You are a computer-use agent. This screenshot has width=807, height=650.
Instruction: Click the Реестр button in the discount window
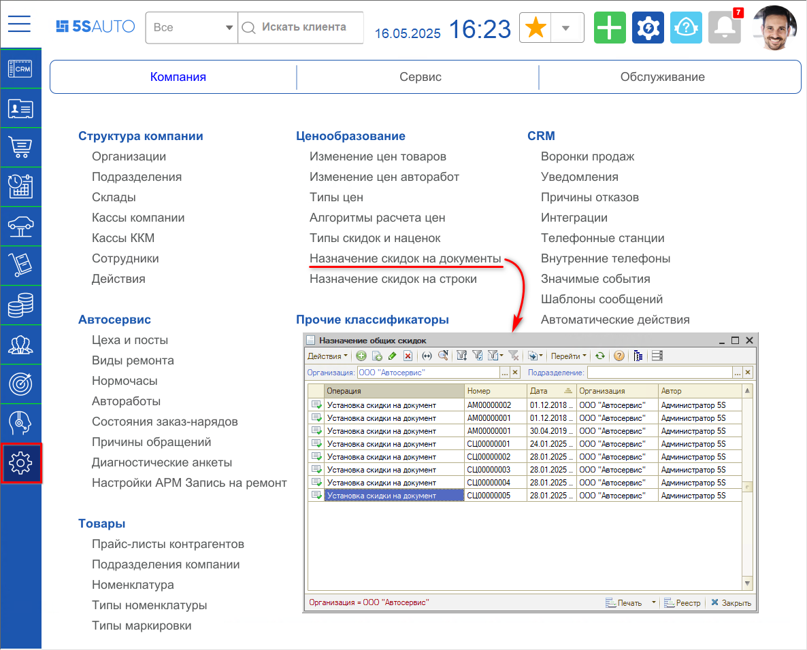coord(683,602)
